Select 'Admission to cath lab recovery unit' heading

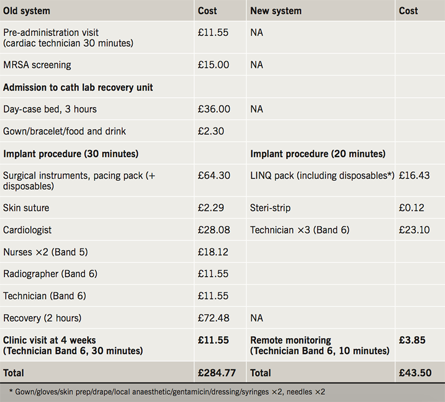[78, 87]
